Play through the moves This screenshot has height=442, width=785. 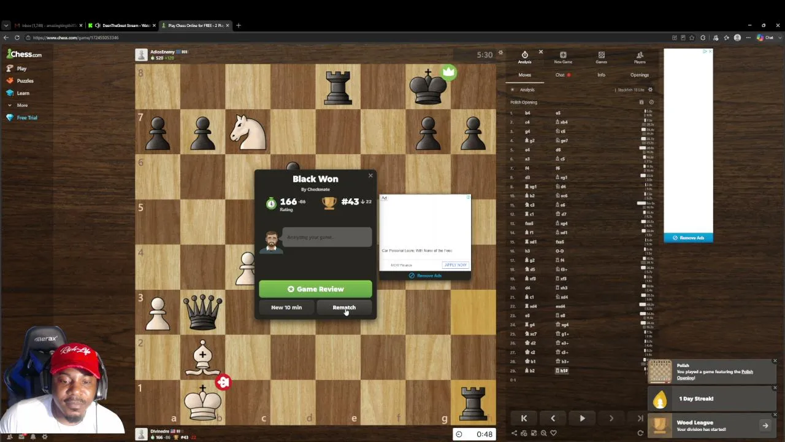coord(582,418)
